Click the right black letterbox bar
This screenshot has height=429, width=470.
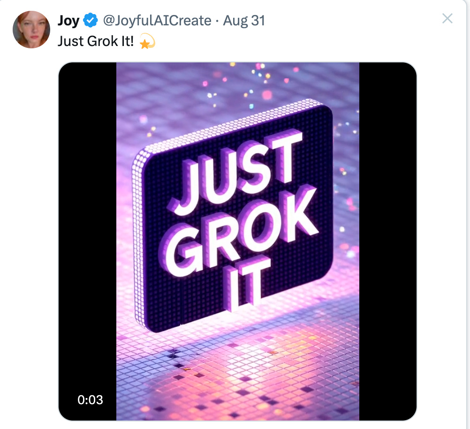pos(388,242)
